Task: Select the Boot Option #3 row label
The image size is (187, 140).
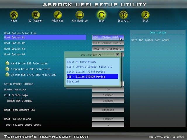Action: pyautogui.click(x=15, y=49)
